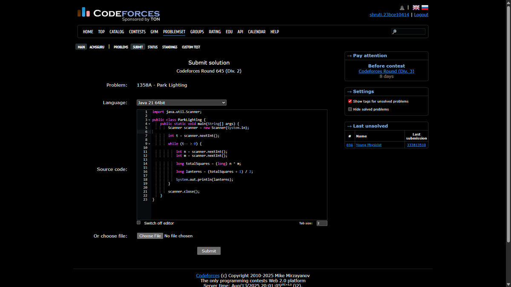The width and height of the screenshot is (511, 287).
Task: Open RATING in main menu
Action: pyautogui.click(x=215, y=32)
